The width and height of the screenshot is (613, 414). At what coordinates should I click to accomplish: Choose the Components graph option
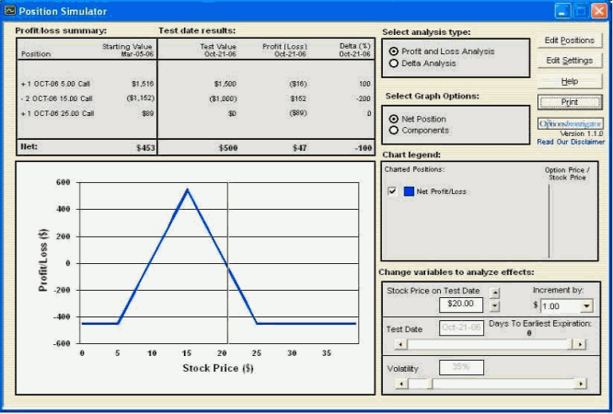395,131
